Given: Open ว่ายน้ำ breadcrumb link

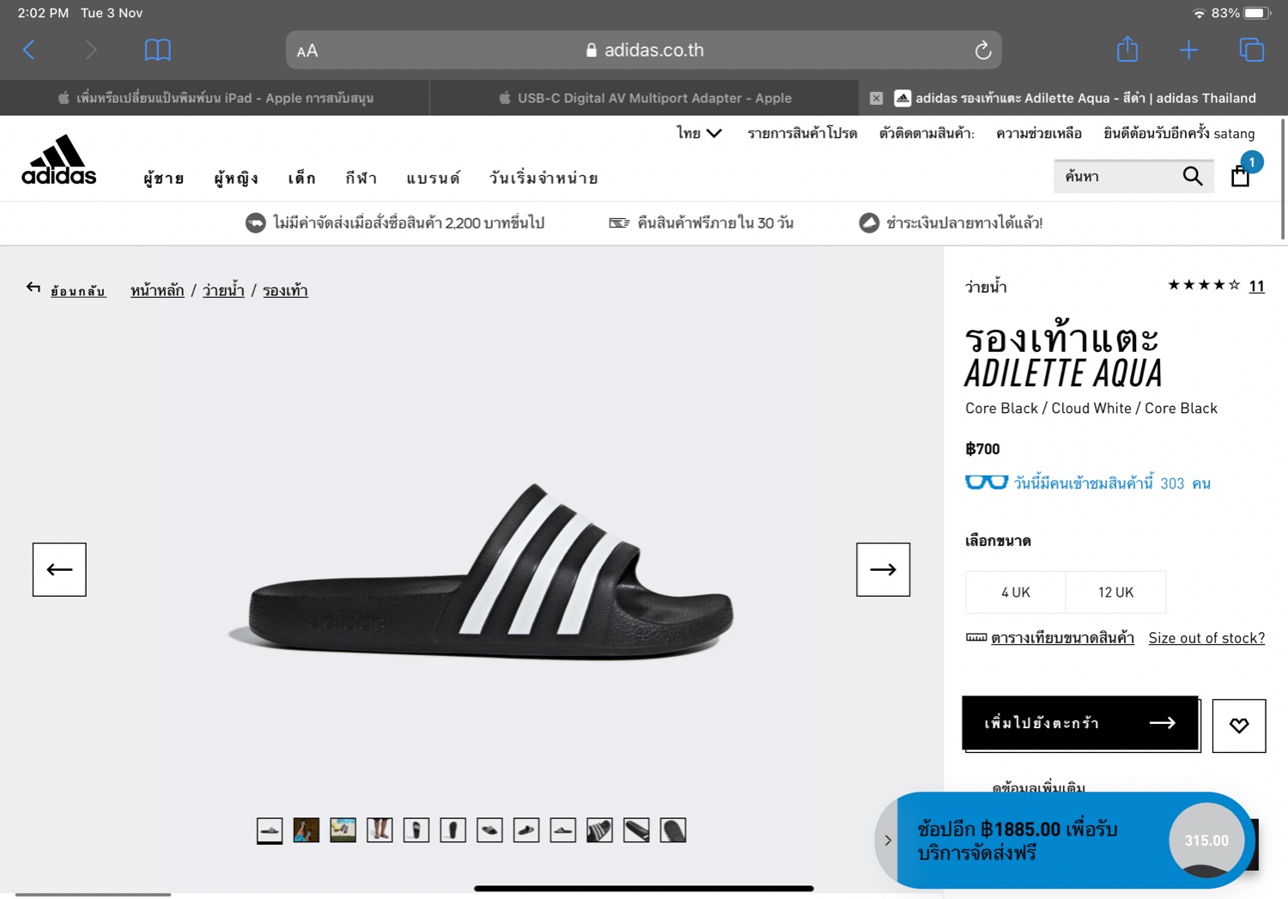Looking at the screenshot, I should click(223, 290).
